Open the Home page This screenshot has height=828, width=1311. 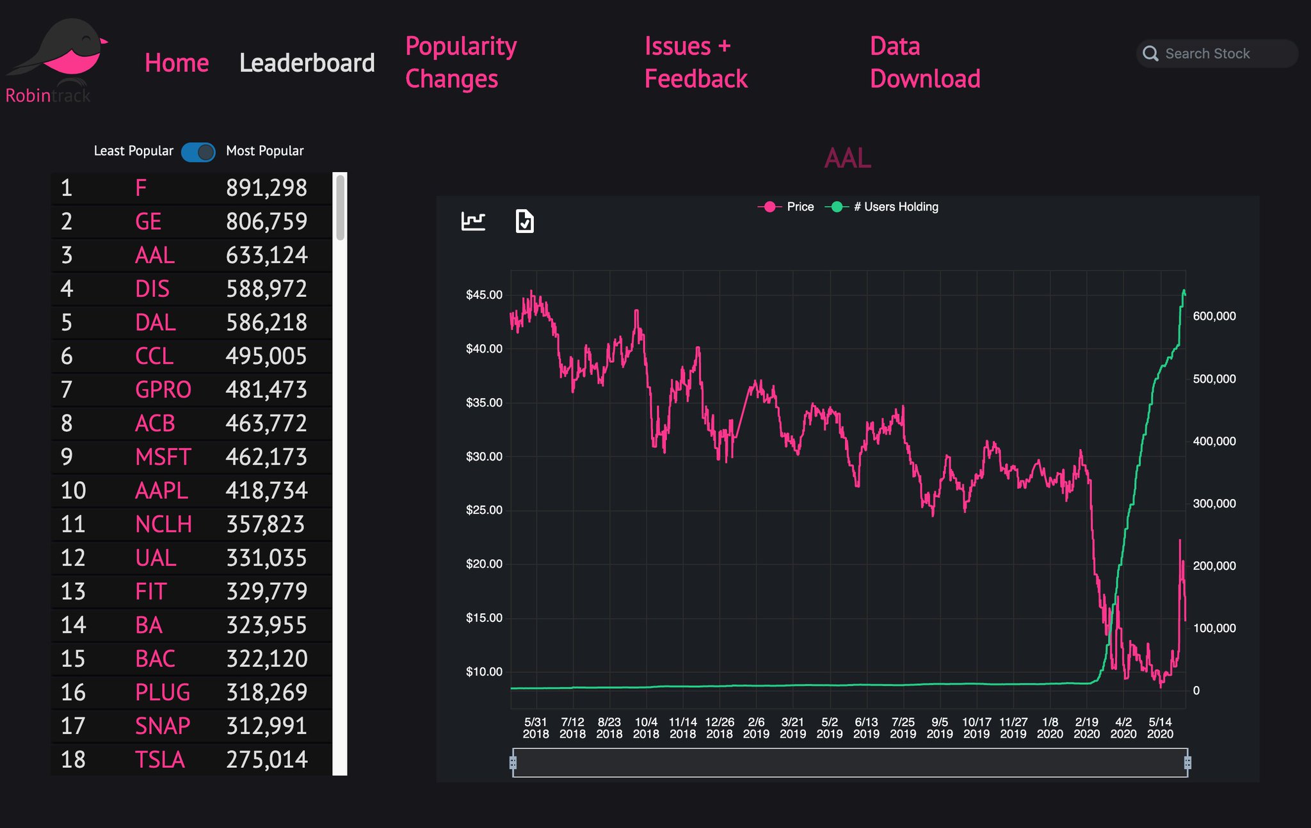[x=177, y=63]
